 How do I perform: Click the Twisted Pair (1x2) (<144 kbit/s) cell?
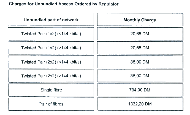point(51,34)
